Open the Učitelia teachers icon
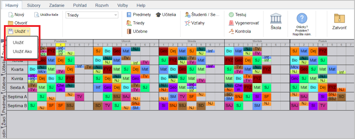Viewport: 355px width, 139px height. pyautogui.click(x=158, y=15)
